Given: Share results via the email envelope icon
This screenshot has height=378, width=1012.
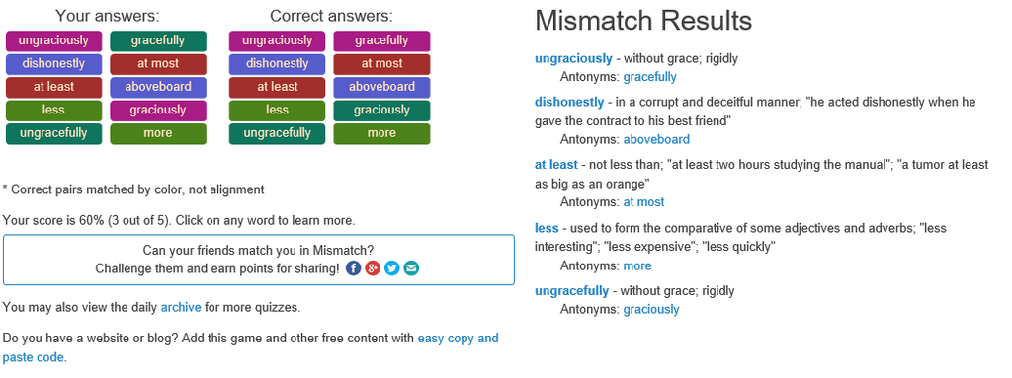Looking at the screenshot, I should tap(411, 268).
